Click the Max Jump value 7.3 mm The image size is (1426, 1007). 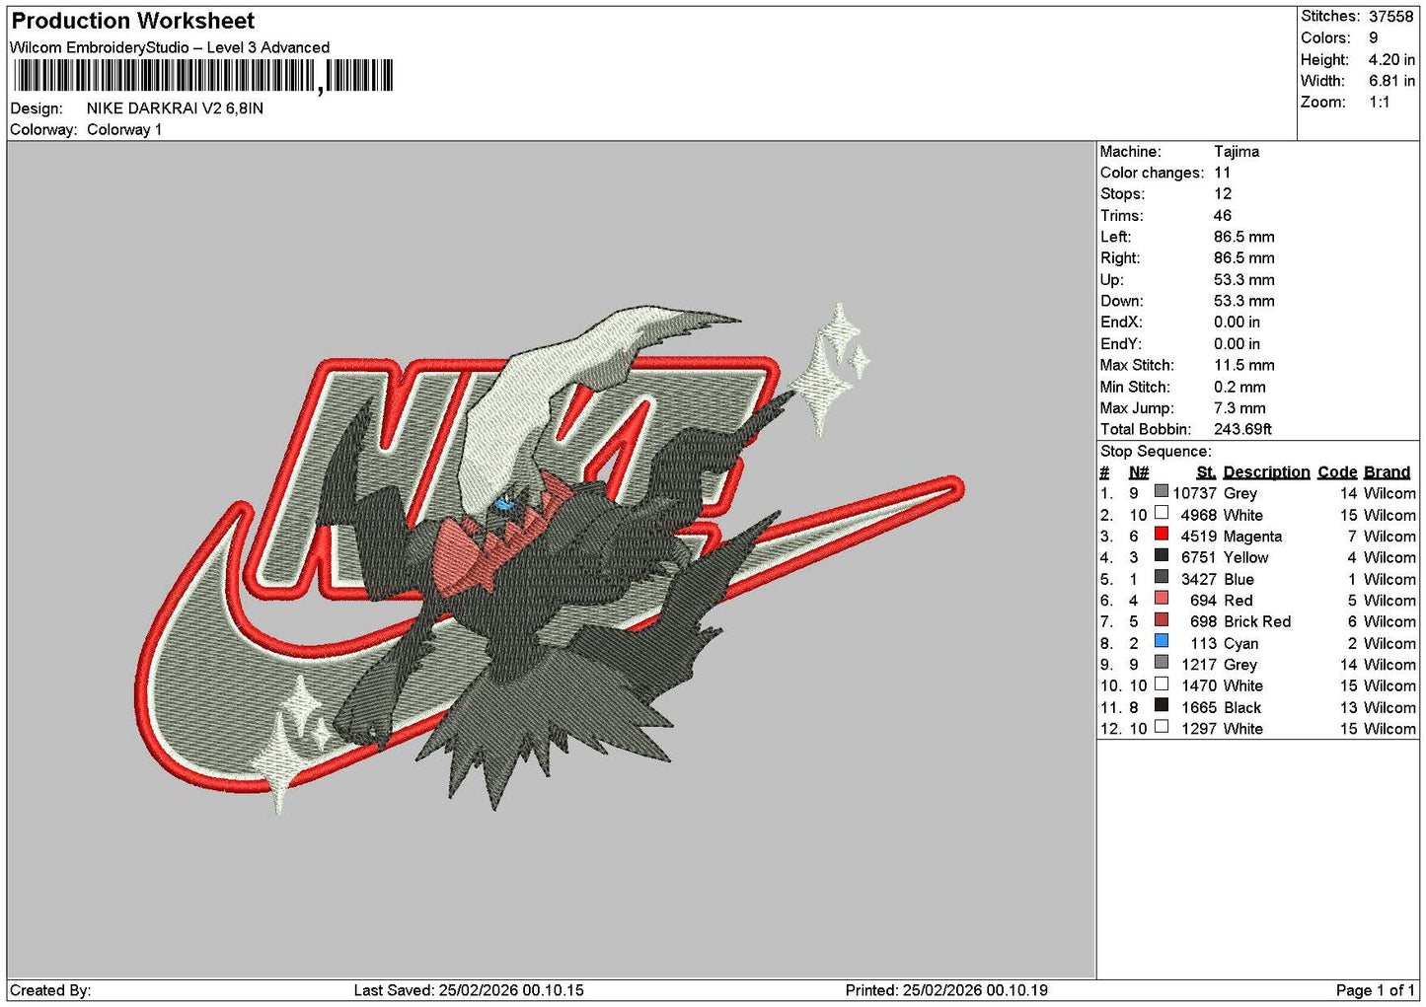[1239, 408]
